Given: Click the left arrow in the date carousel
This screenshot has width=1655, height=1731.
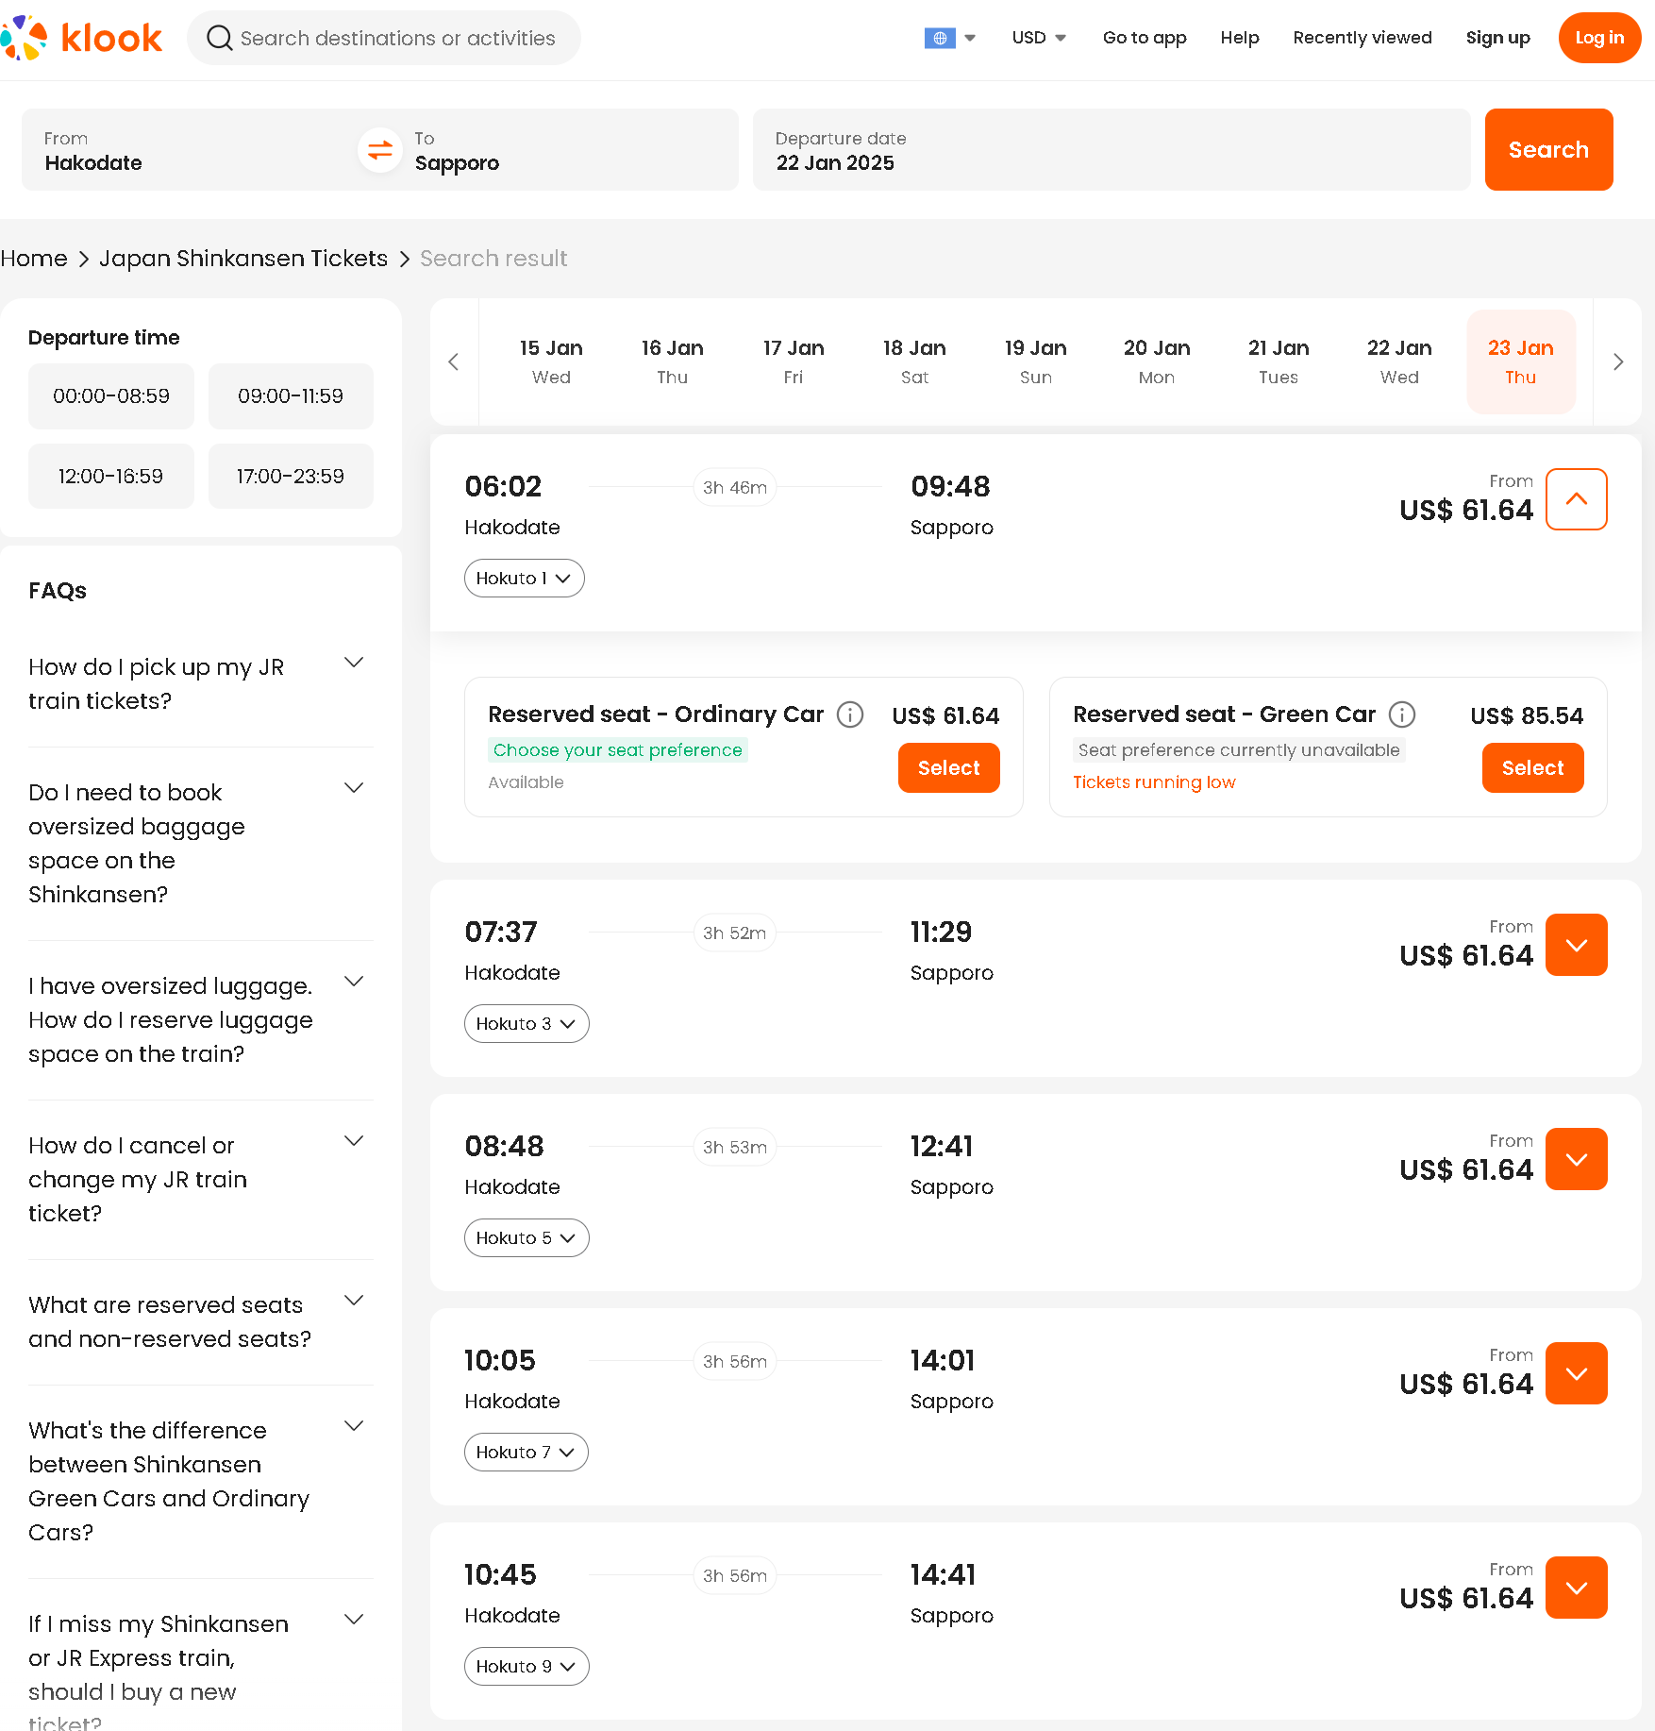Looking at the screenshot, I should click(x=454, y=361).
